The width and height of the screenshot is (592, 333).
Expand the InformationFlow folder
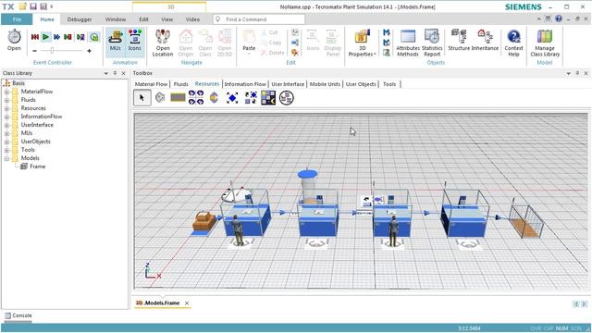pos(6,117)
